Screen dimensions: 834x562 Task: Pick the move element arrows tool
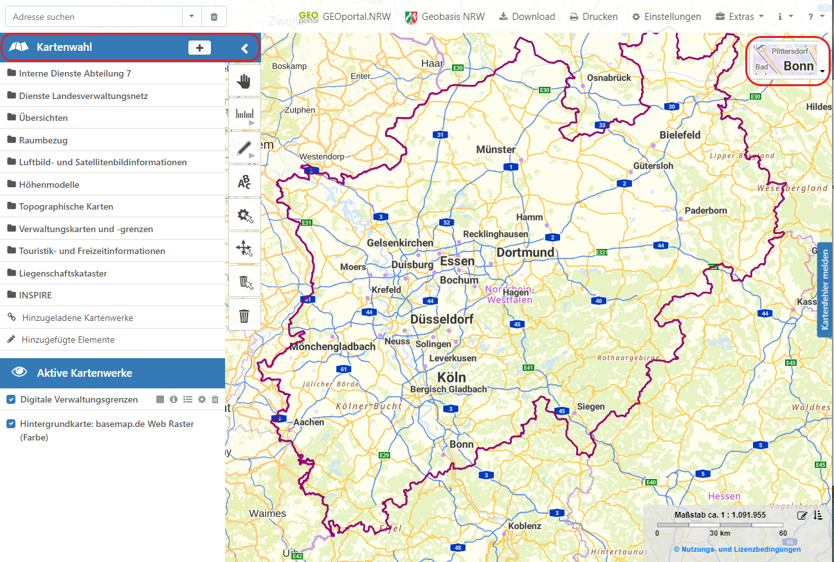tap(244, 249)
